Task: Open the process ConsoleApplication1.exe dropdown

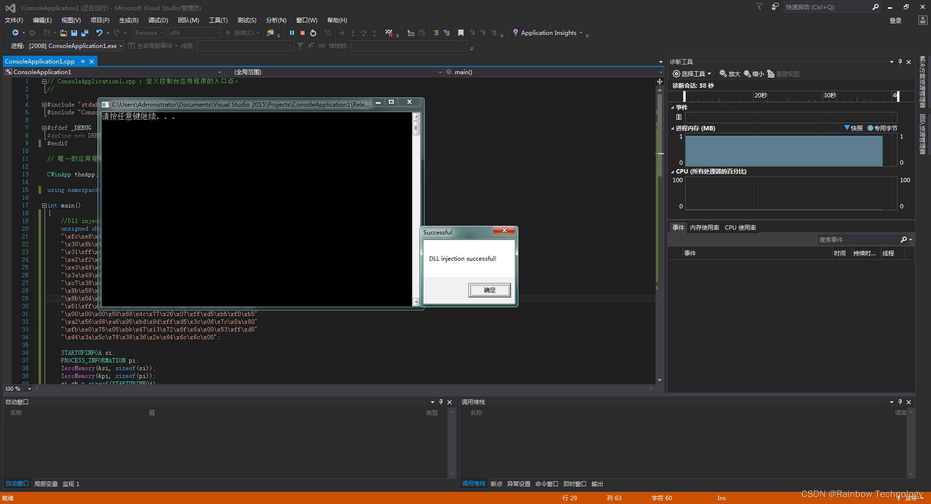Action: 76,46
